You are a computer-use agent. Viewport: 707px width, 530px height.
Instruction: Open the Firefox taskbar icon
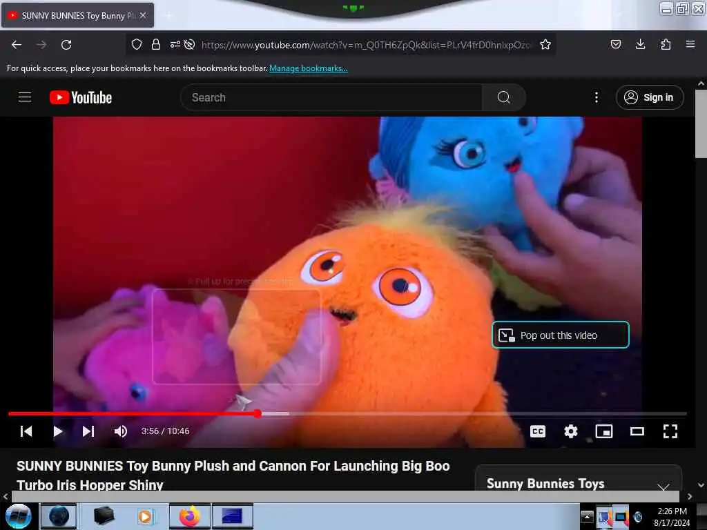[190, 516]
